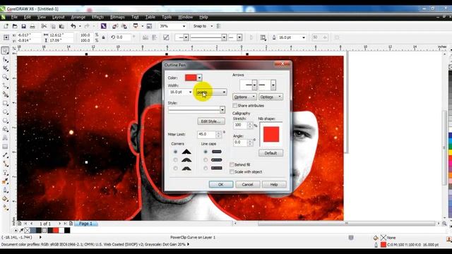Click Edit Style... button
The height and width of the screenshot is (254, 452).
(x=211, y=121)
